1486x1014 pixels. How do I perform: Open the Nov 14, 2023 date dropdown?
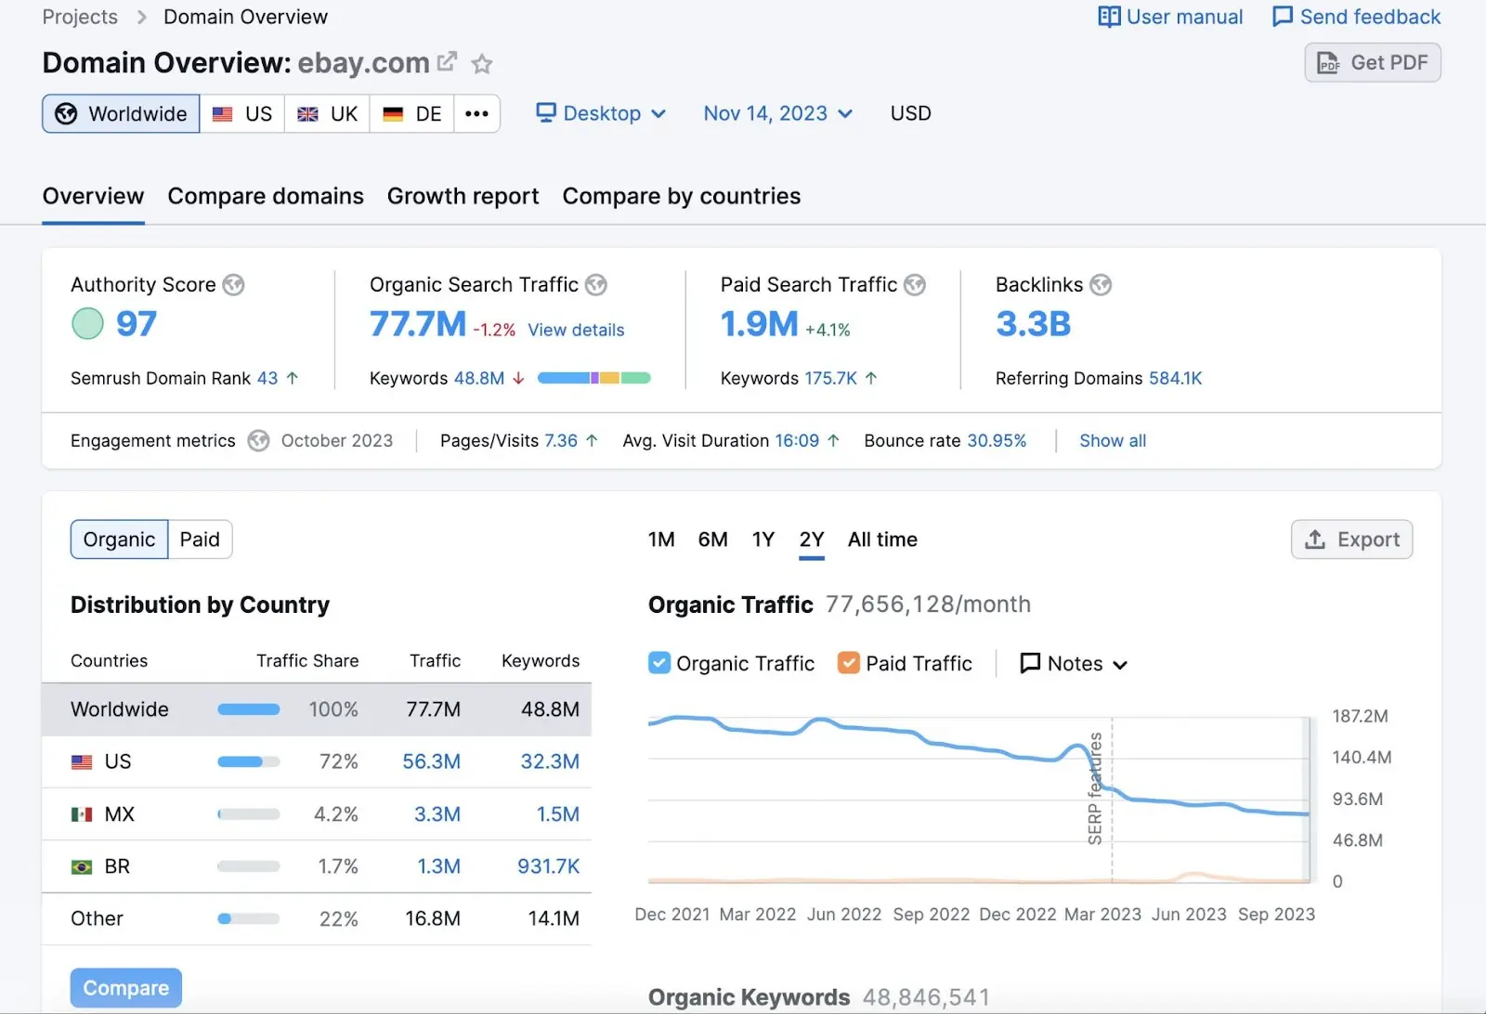[x=778, y=113]
